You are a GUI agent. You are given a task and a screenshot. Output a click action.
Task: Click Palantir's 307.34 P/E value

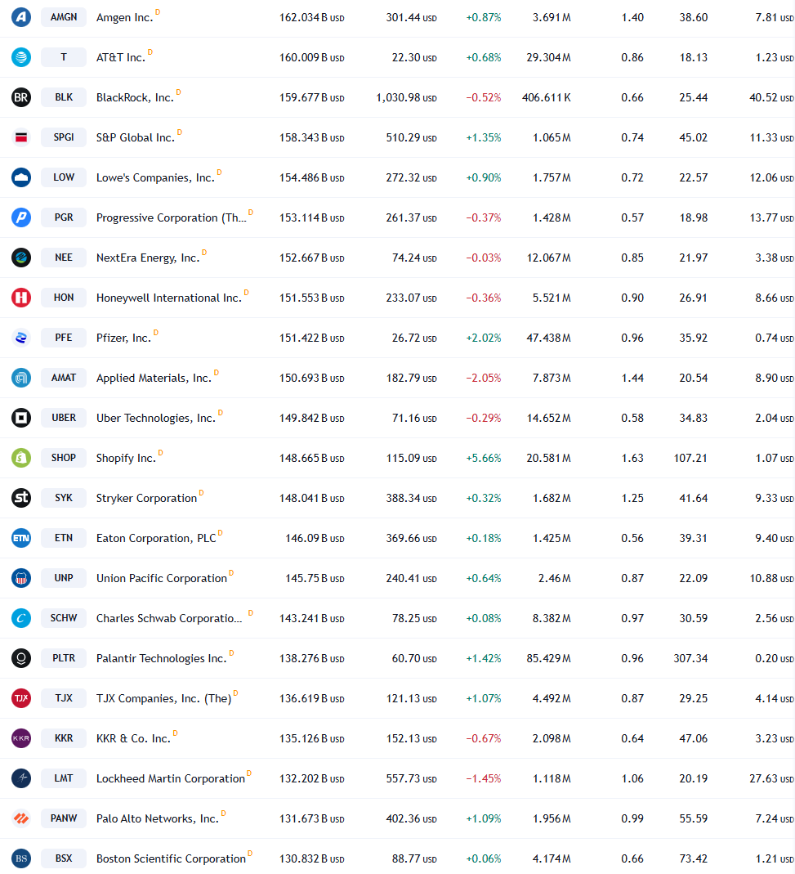[x=690, y=659]
